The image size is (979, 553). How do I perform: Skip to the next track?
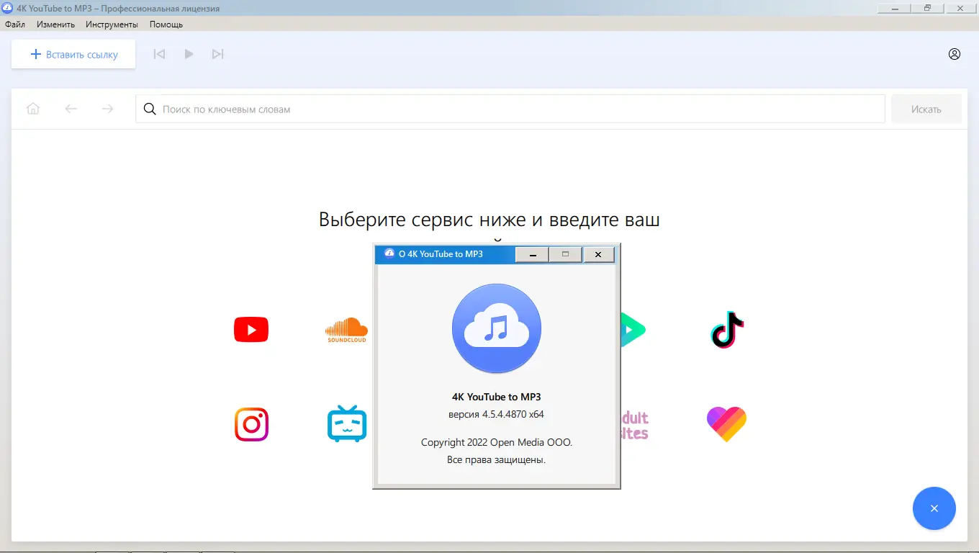(218, 53)
